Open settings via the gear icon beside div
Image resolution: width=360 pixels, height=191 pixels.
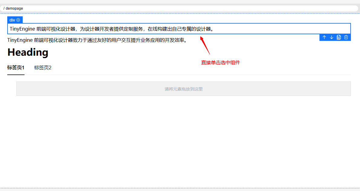point(18,20)
